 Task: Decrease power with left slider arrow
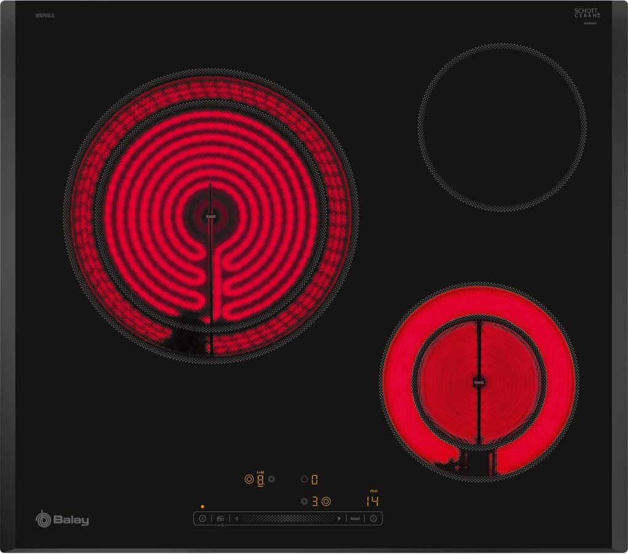(x=237, y=518)
